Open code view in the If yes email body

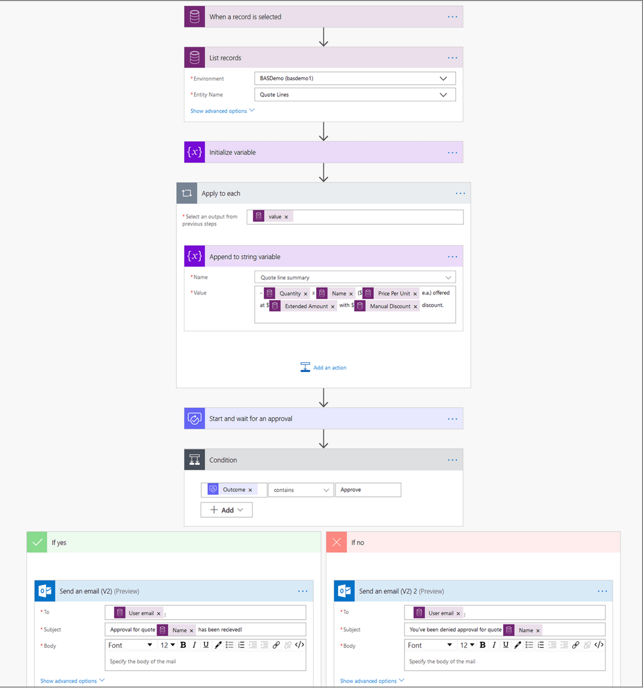tap(300, 645)
